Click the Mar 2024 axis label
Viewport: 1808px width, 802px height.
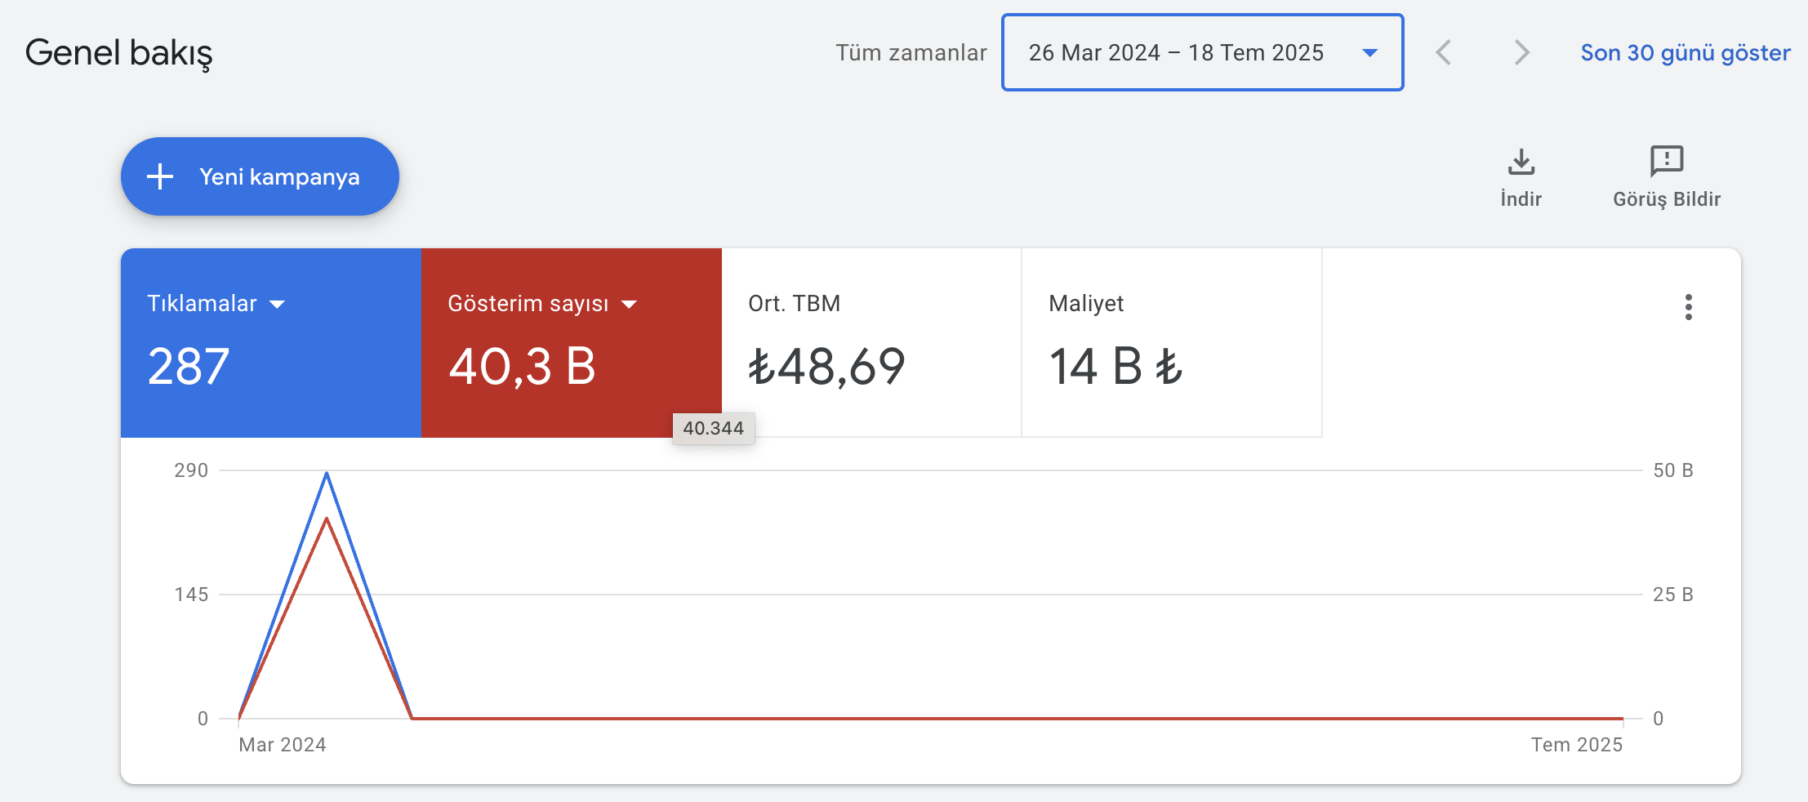tap(283, 745)
